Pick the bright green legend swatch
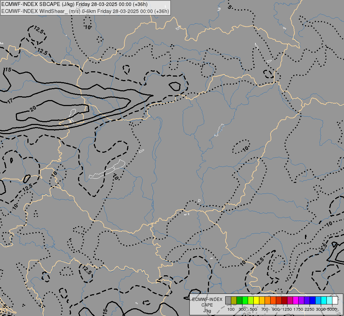 click(x=245, y=301)
